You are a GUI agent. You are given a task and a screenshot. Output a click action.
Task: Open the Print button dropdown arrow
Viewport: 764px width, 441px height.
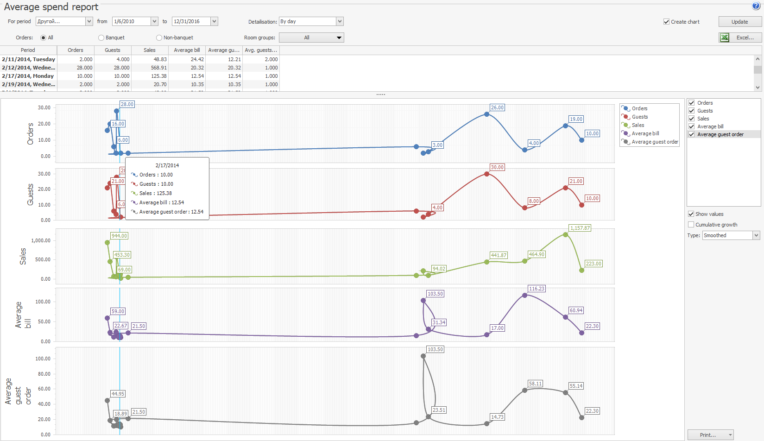730,435
